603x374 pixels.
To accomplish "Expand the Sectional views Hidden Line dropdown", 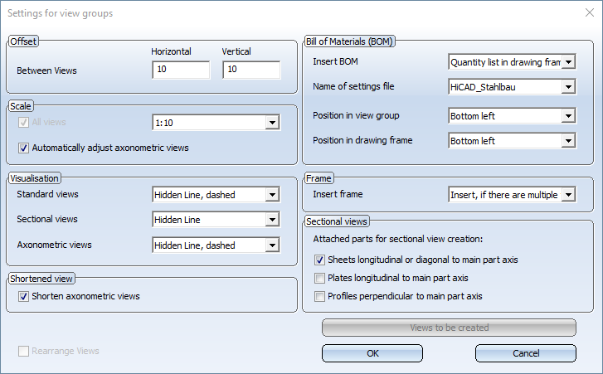I will pos(216,220).
